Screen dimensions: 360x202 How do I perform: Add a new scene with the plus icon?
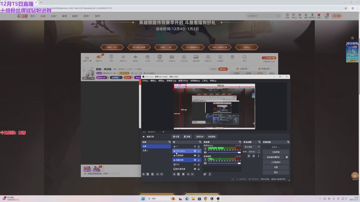144,174
